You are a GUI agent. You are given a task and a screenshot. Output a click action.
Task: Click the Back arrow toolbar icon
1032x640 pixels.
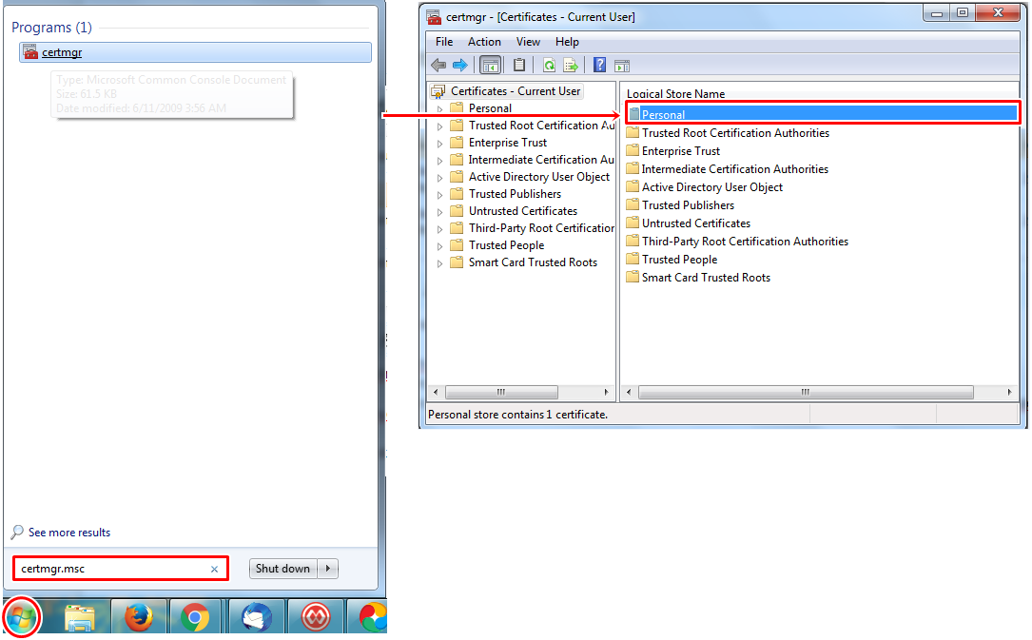pyautogui.click(x=438, y=65)
